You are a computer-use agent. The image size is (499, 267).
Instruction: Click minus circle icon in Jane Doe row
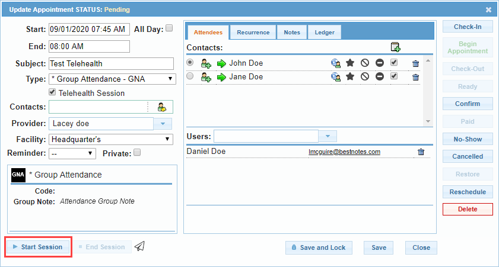coord(379,76)
